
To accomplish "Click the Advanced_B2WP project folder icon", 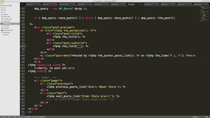I will click(x=1, y=6).
